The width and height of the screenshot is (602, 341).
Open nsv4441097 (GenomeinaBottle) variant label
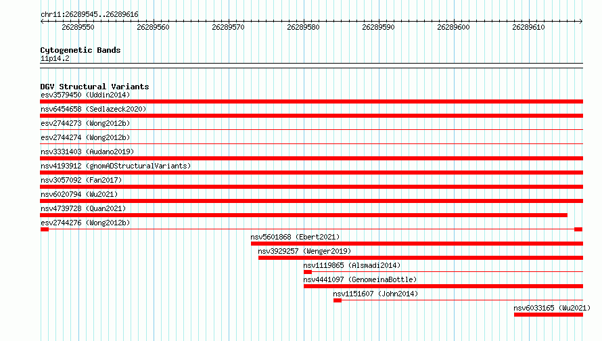pos(360,279)
